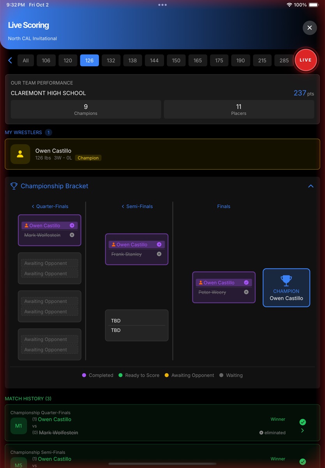Screen dimensions: 325x468
Task: Select the 150 weight tab
Action: click(176, 60)
